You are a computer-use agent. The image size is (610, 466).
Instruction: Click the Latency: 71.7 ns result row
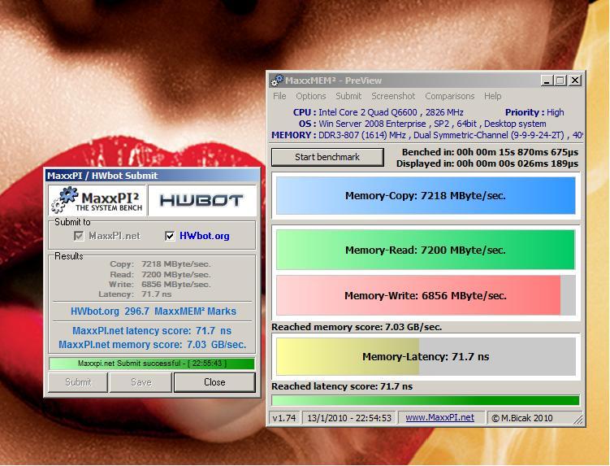[x=135, y=294]
